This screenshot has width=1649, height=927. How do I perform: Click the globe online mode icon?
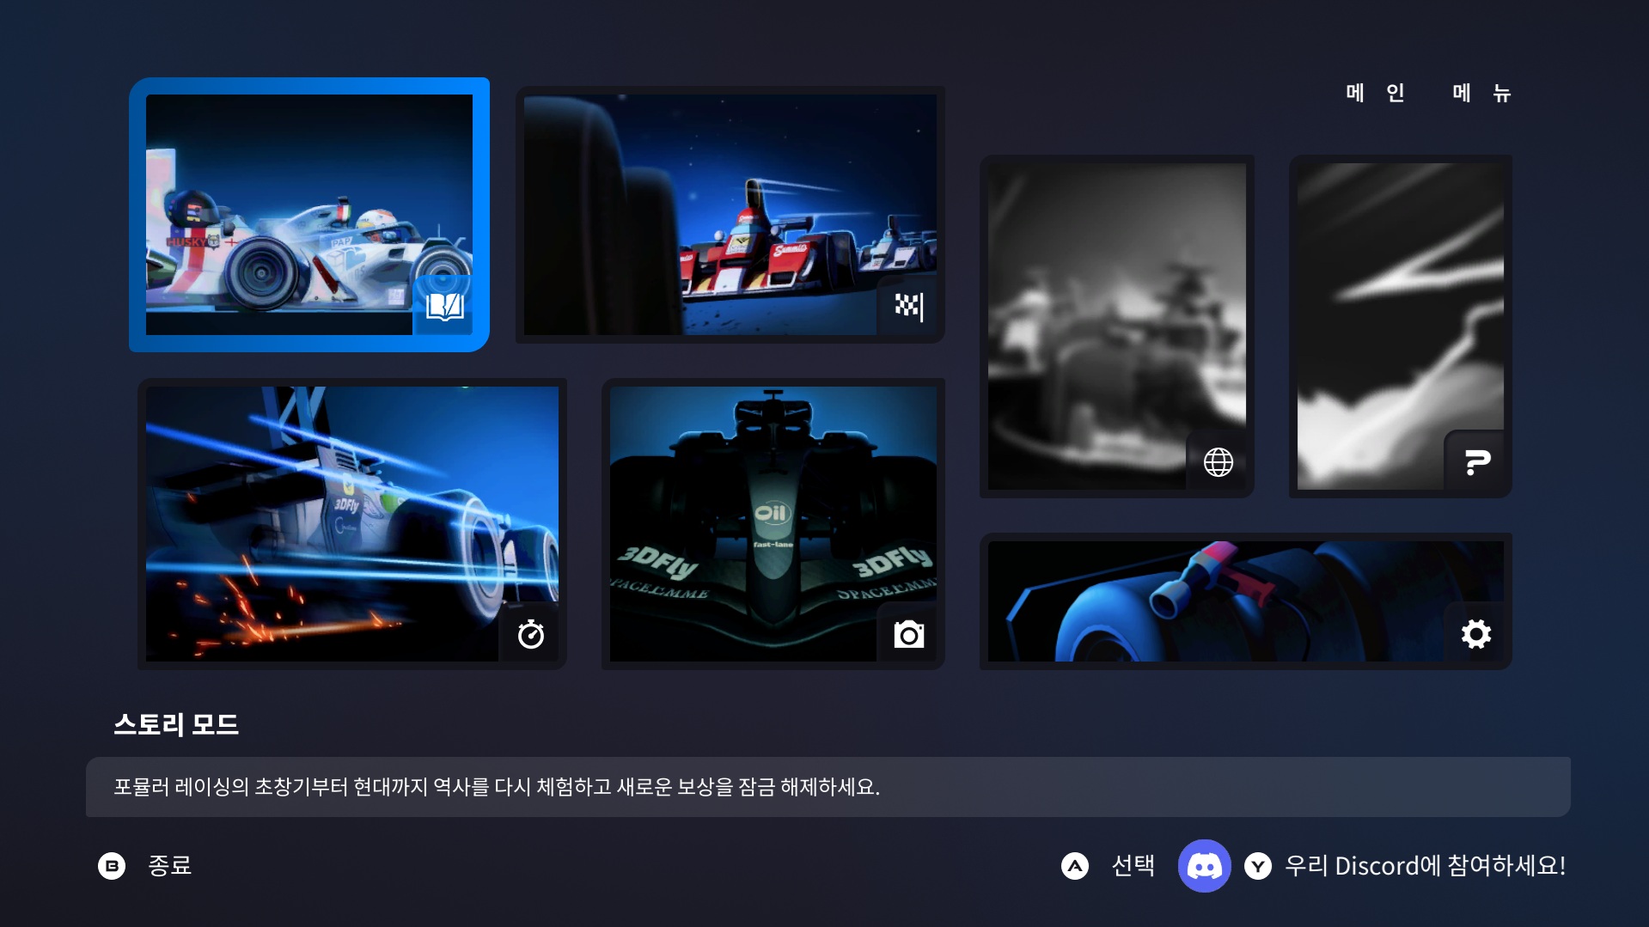[x=1218, y=462]
